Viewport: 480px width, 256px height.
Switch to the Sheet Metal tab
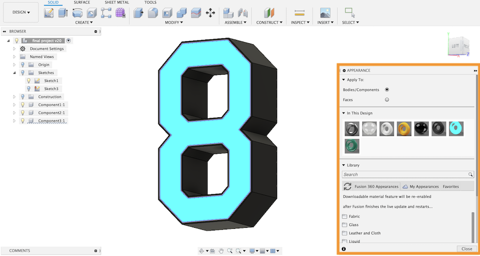point(117,3)
